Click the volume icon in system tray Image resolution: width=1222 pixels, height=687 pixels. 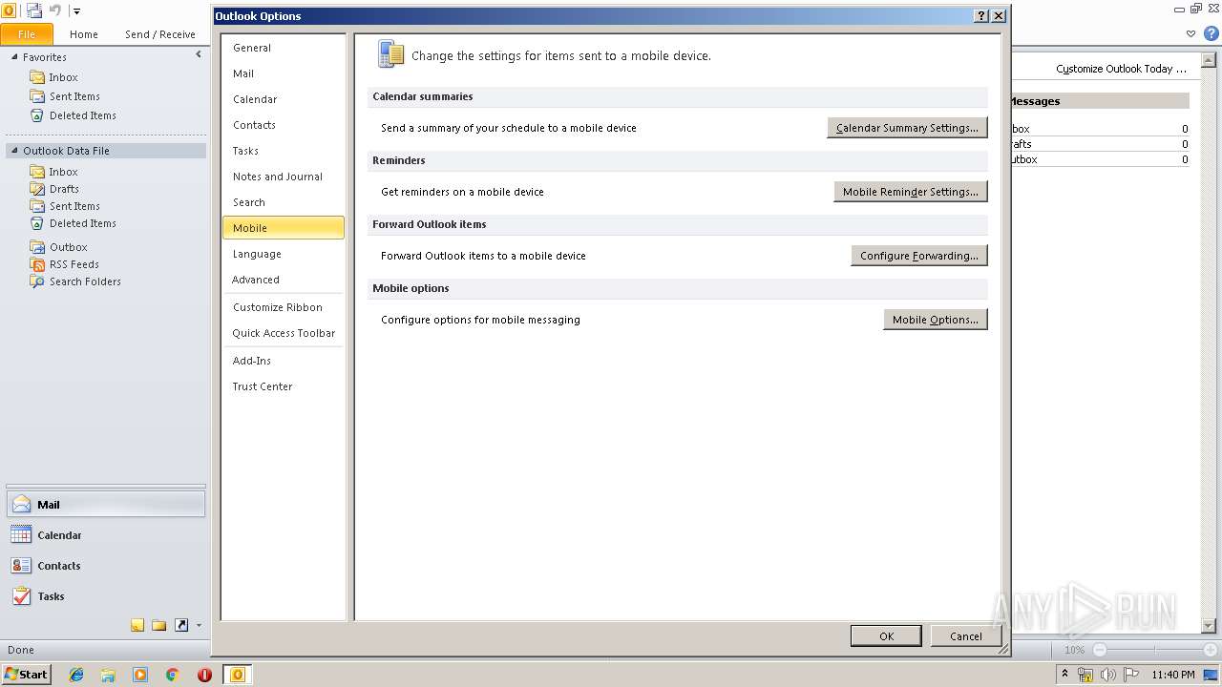[1108, 675]
